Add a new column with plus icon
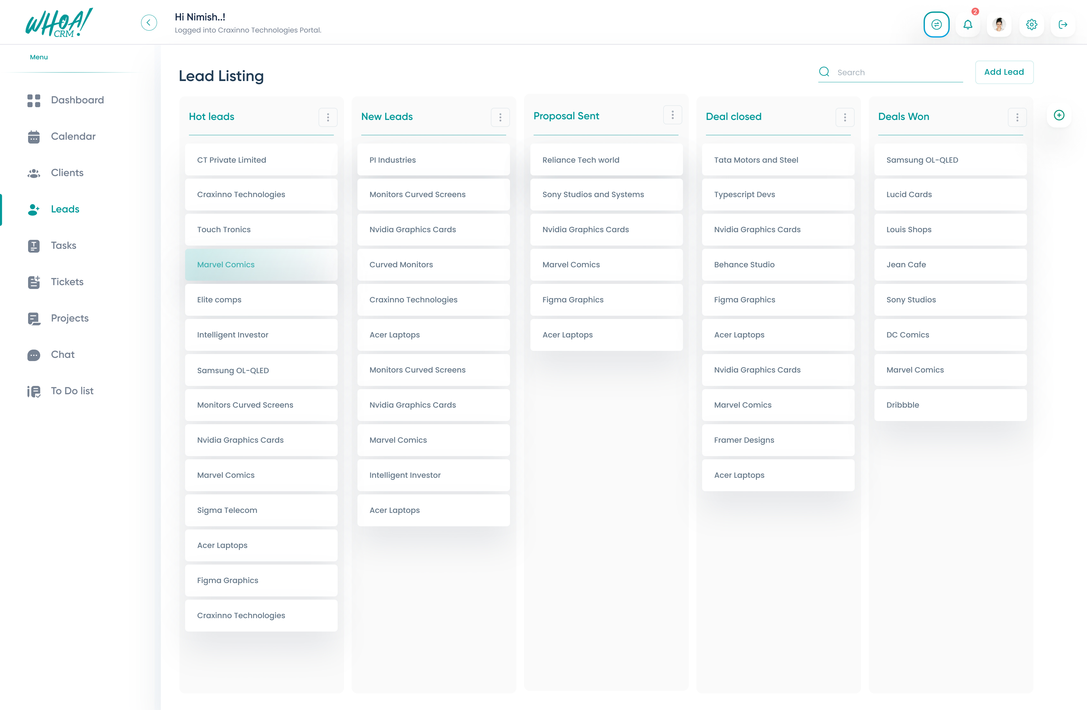The width and height of the screenshot is (1087, 710). (1059, 115)
